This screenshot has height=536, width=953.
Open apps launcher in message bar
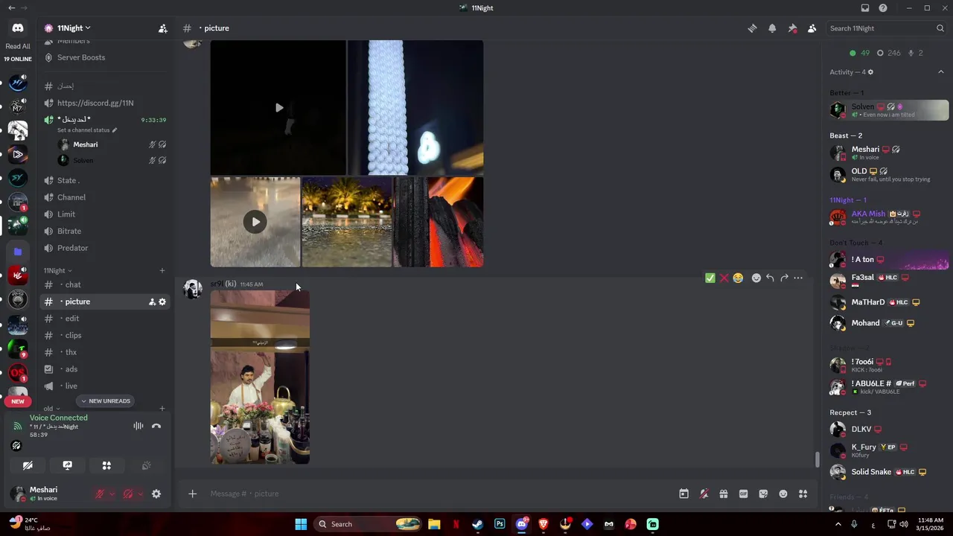point(803,494)
